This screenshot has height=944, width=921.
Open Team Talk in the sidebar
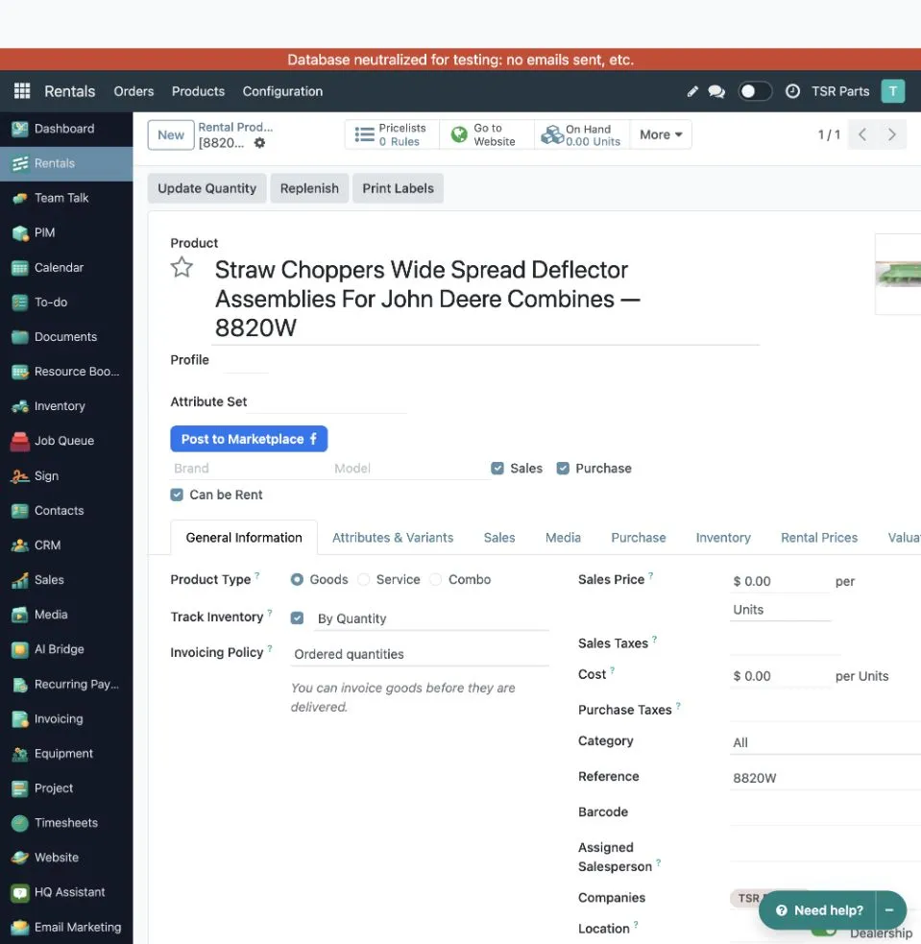click(66, 198)
